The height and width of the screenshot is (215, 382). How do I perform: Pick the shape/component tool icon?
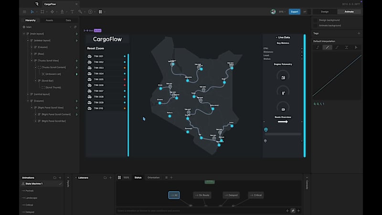[x=52, y=11]
